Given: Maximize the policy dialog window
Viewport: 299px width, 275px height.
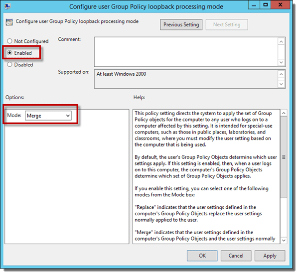Looking at the screenshot, I should (x=265, y=5).
